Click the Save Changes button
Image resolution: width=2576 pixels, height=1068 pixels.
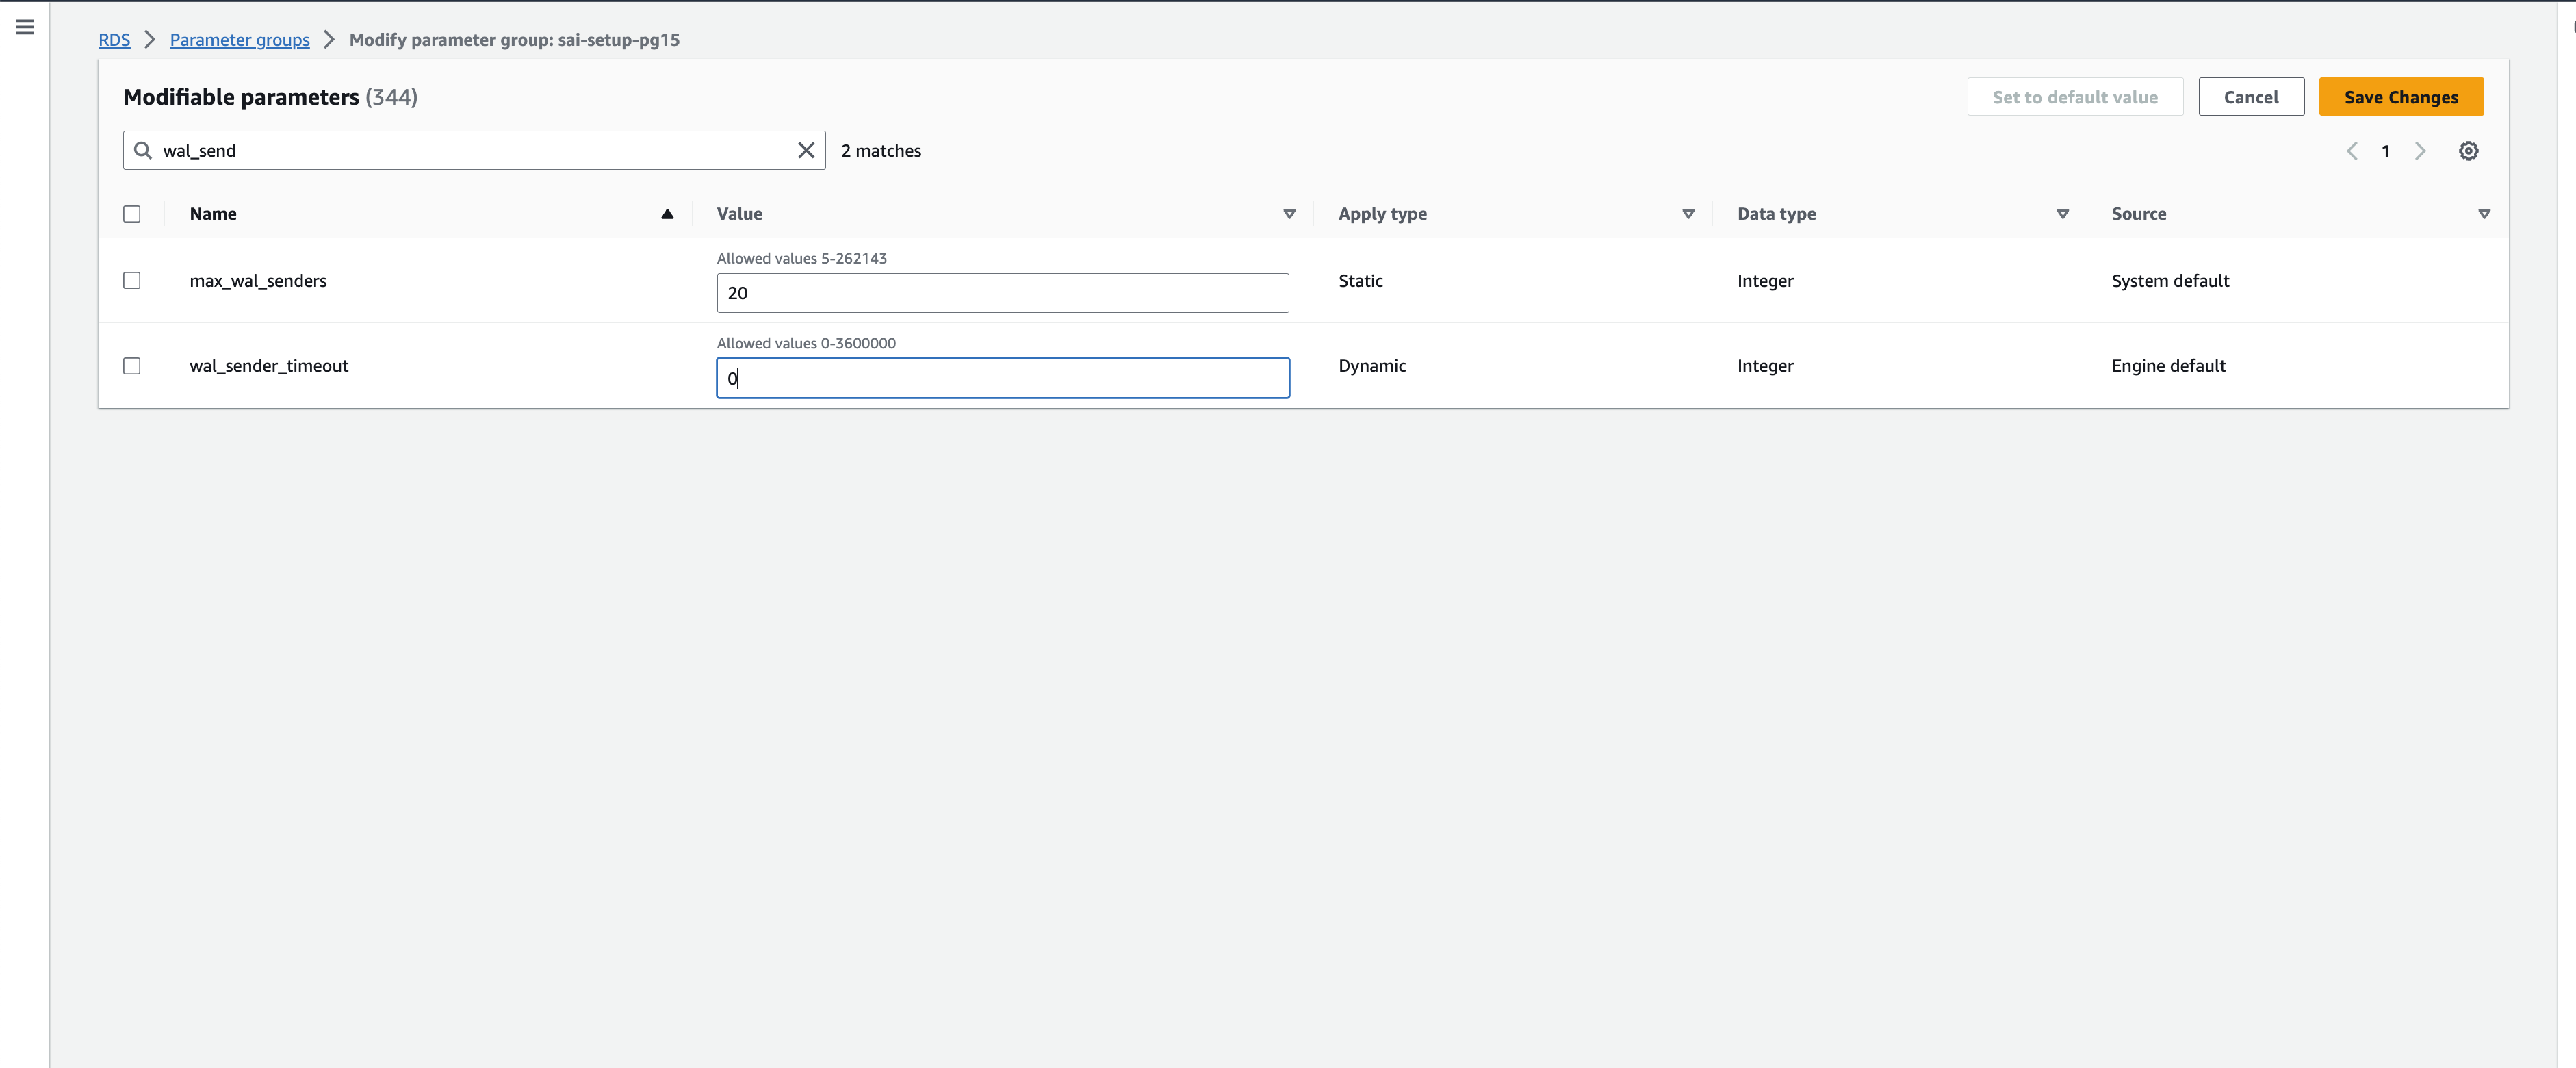(2400, 97)
